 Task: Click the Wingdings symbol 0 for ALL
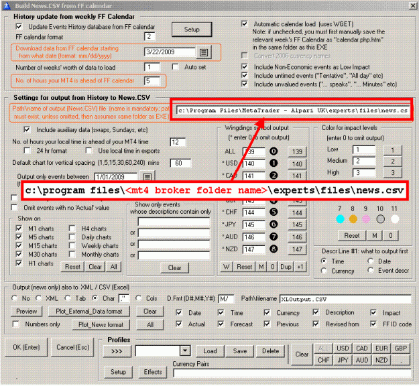click(274, 151)
